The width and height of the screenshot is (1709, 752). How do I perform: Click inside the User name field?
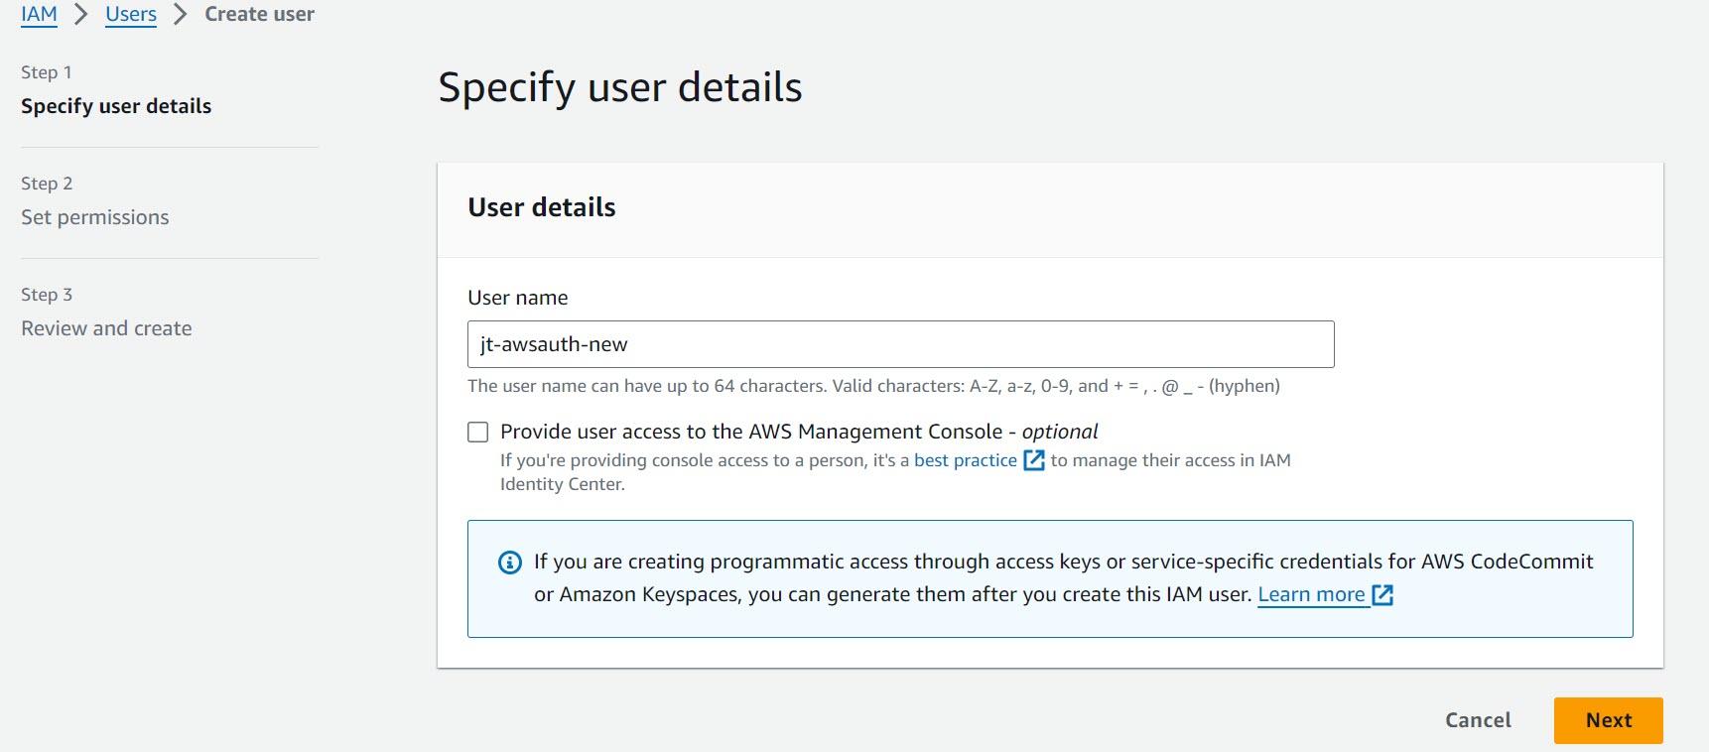pos(899,344)
